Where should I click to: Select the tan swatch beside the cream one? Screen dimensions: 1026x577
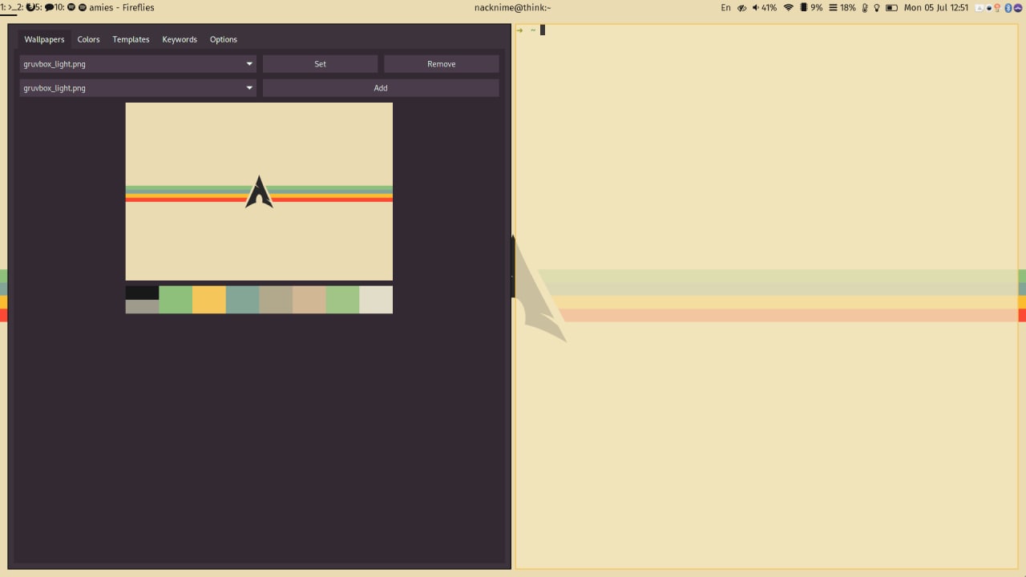(309, 300)
